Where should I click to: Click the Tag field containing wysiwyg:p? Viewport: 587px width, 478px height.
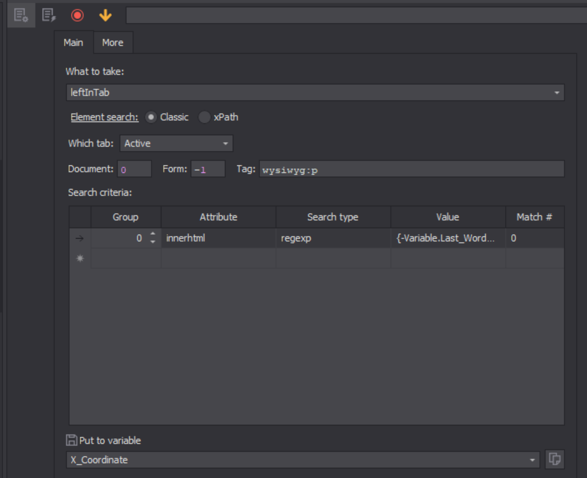(x=412, y=169)
